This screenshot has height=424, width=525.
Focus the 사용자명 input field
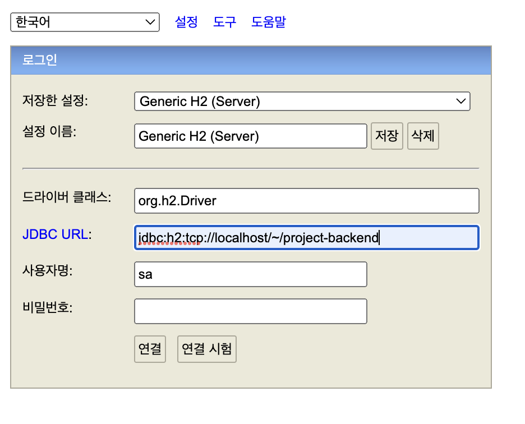pyautogui.click(x=251, y=274)
